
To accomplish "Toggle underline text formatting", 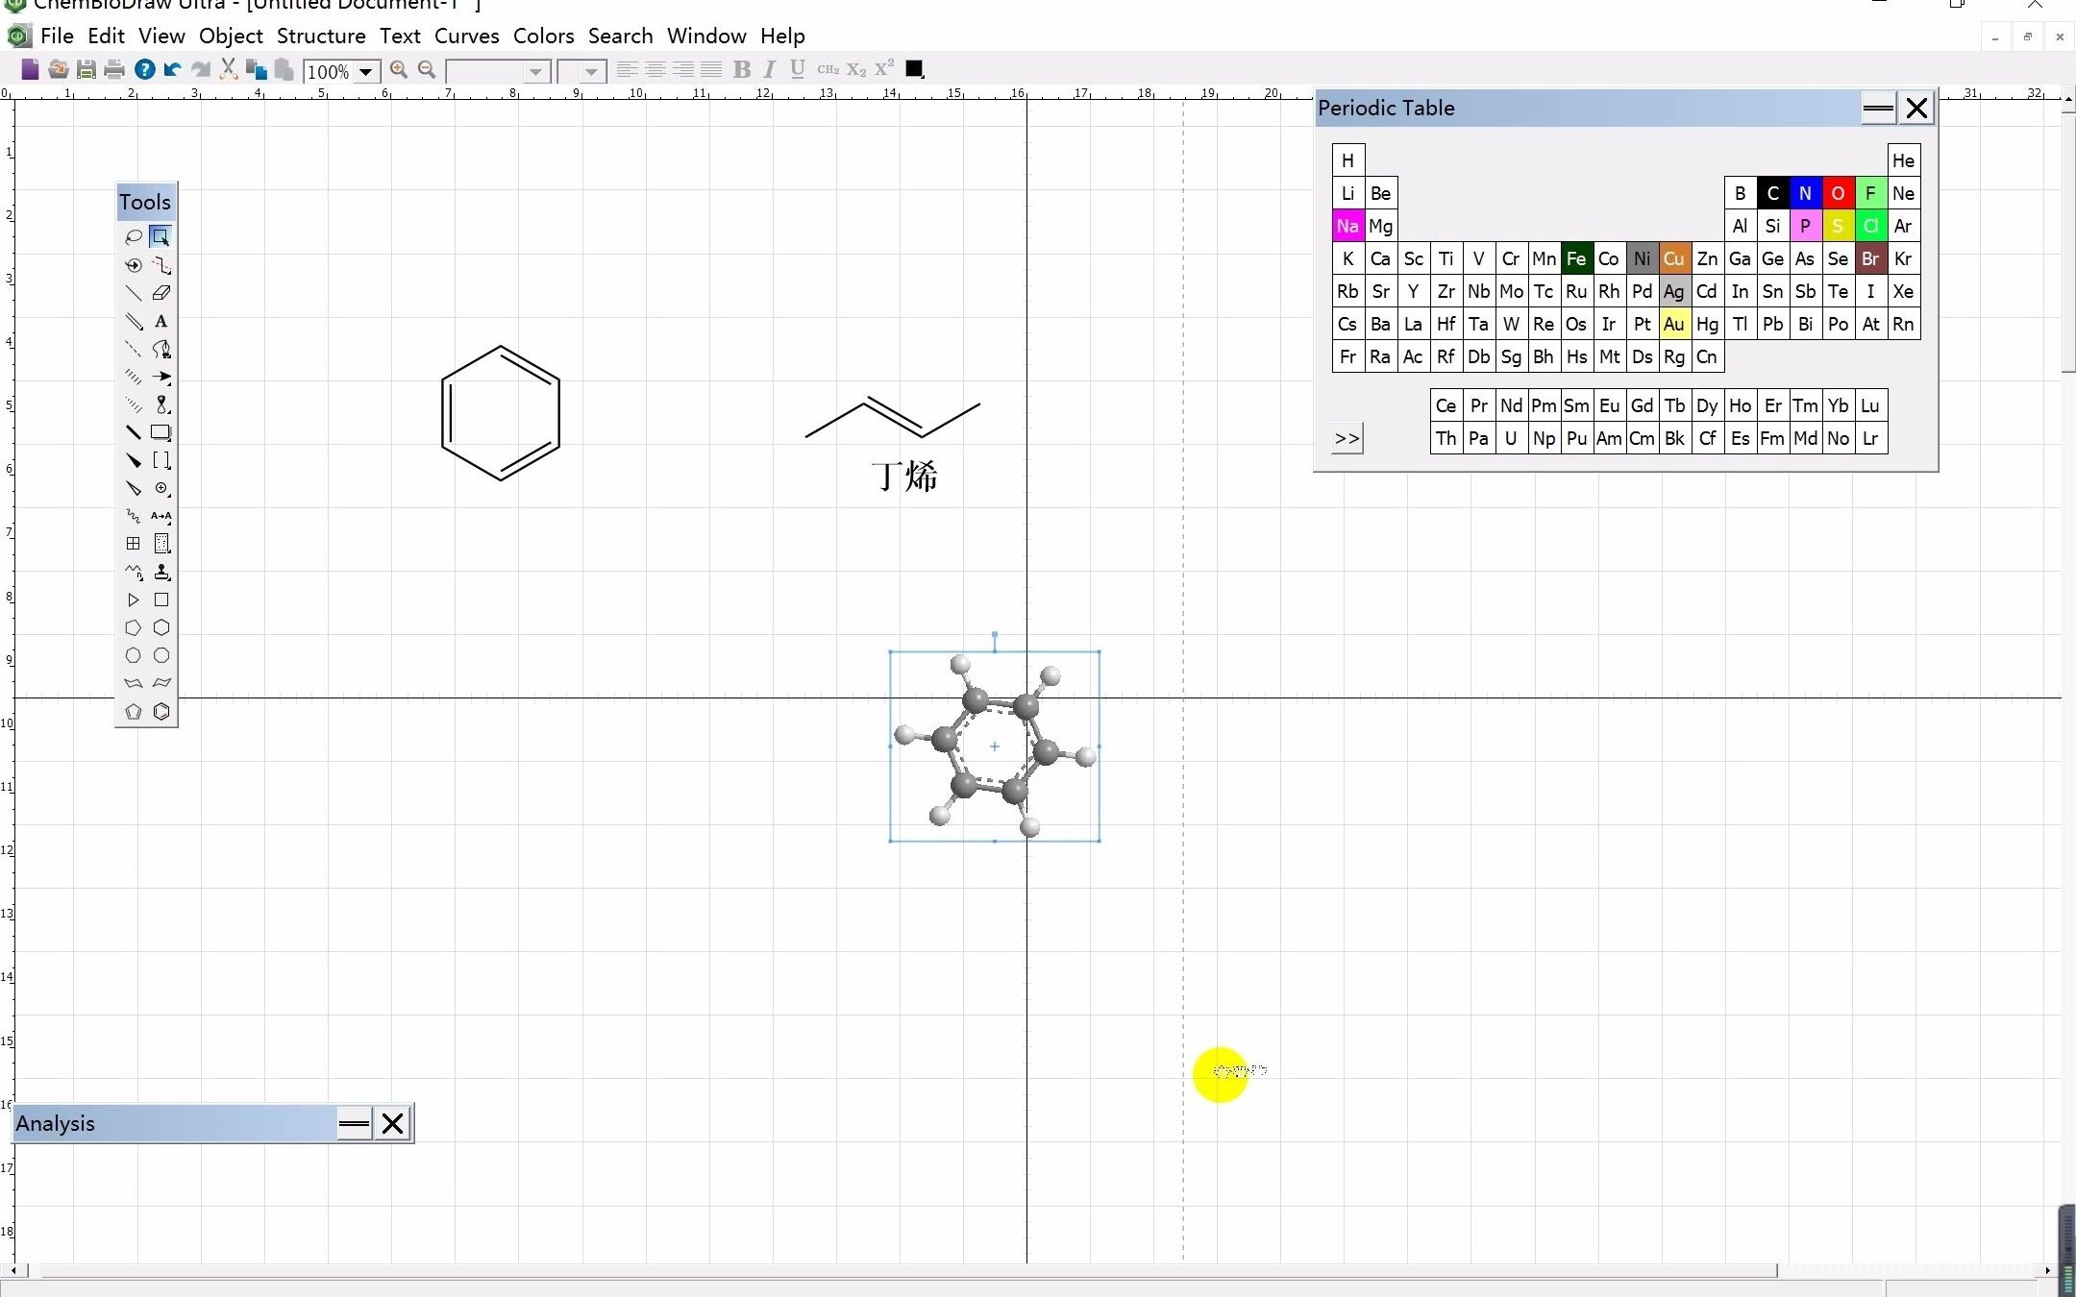I will coord(797,69).
